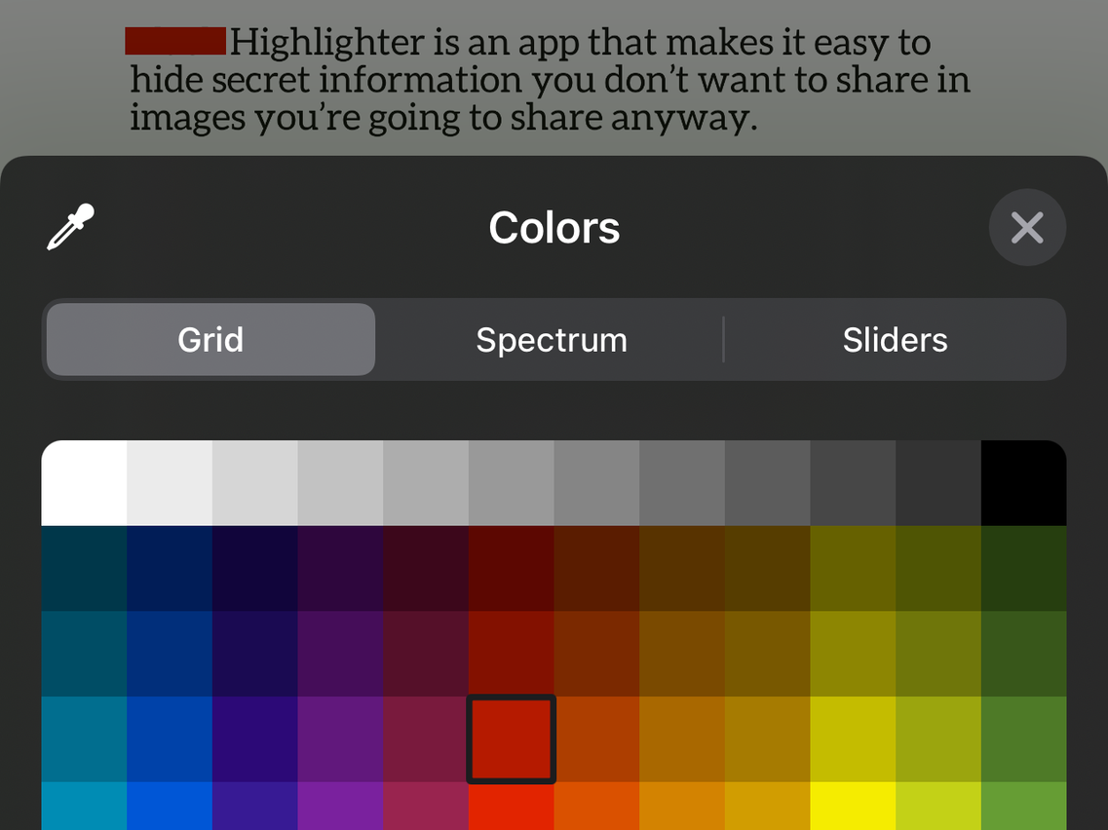Image resolution: width=1108 pixels, height=830 pixels.
Task: Pick the dark charcoal gray swatch beside black
Action: (x=938, y=483)
